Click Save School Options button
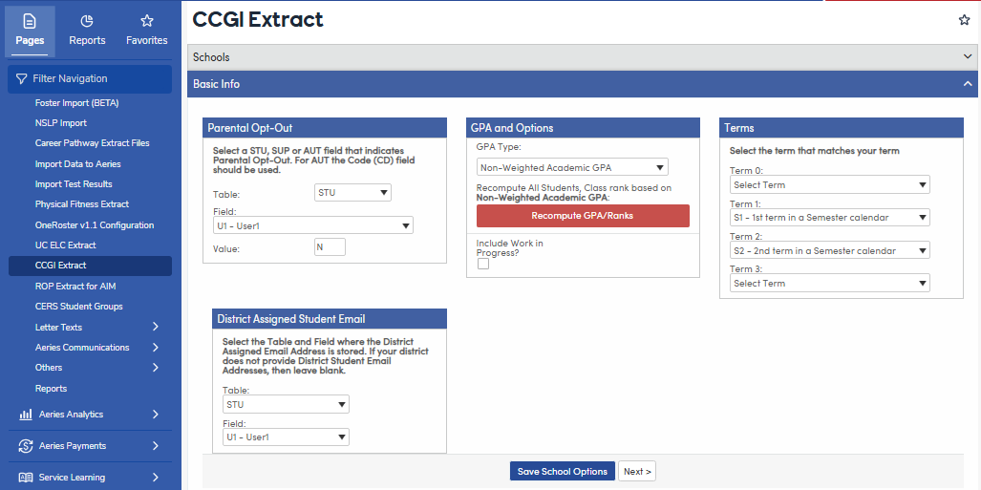This screenshot has width=981, height=490. pos(563,472)
